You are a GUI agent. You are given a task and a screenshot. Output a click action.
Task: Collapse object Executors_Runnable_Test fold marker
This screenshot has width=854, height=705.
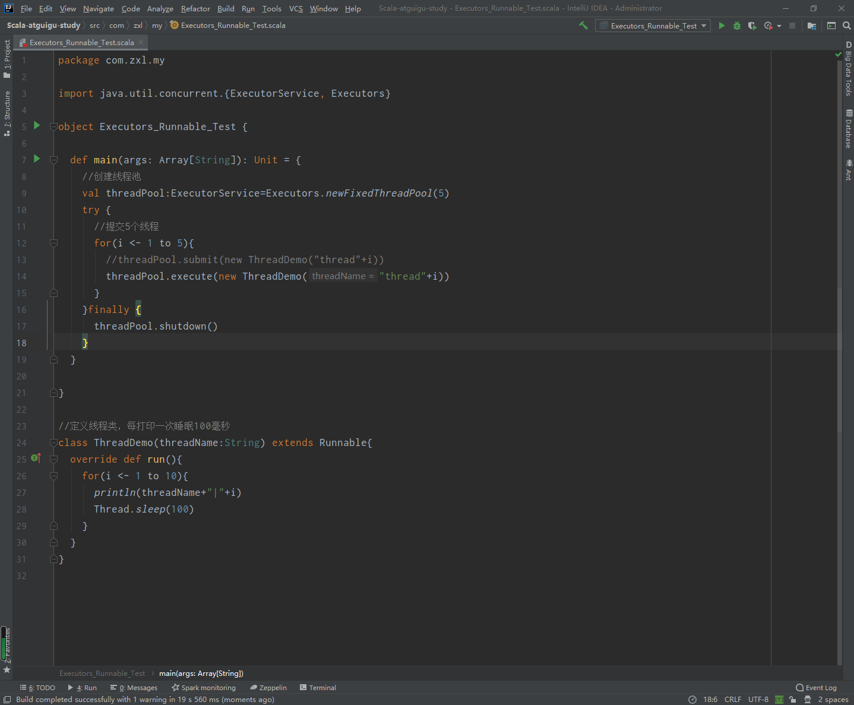pyautogui.click(x=53, y=127)
